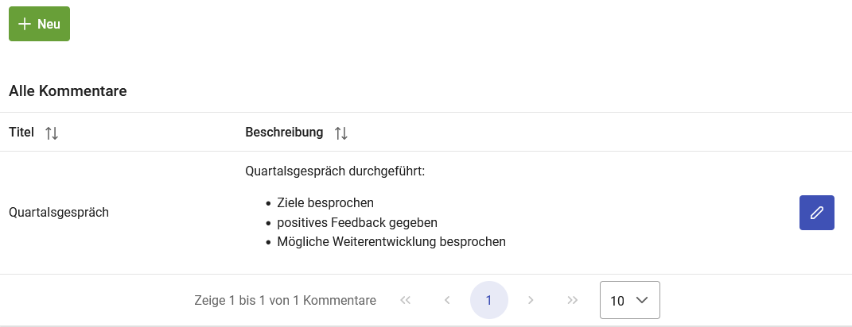The height and width of the screenshot is (327, 852).
Task: Select page 1 in the paginator
Action: click(x=488, y=300)
